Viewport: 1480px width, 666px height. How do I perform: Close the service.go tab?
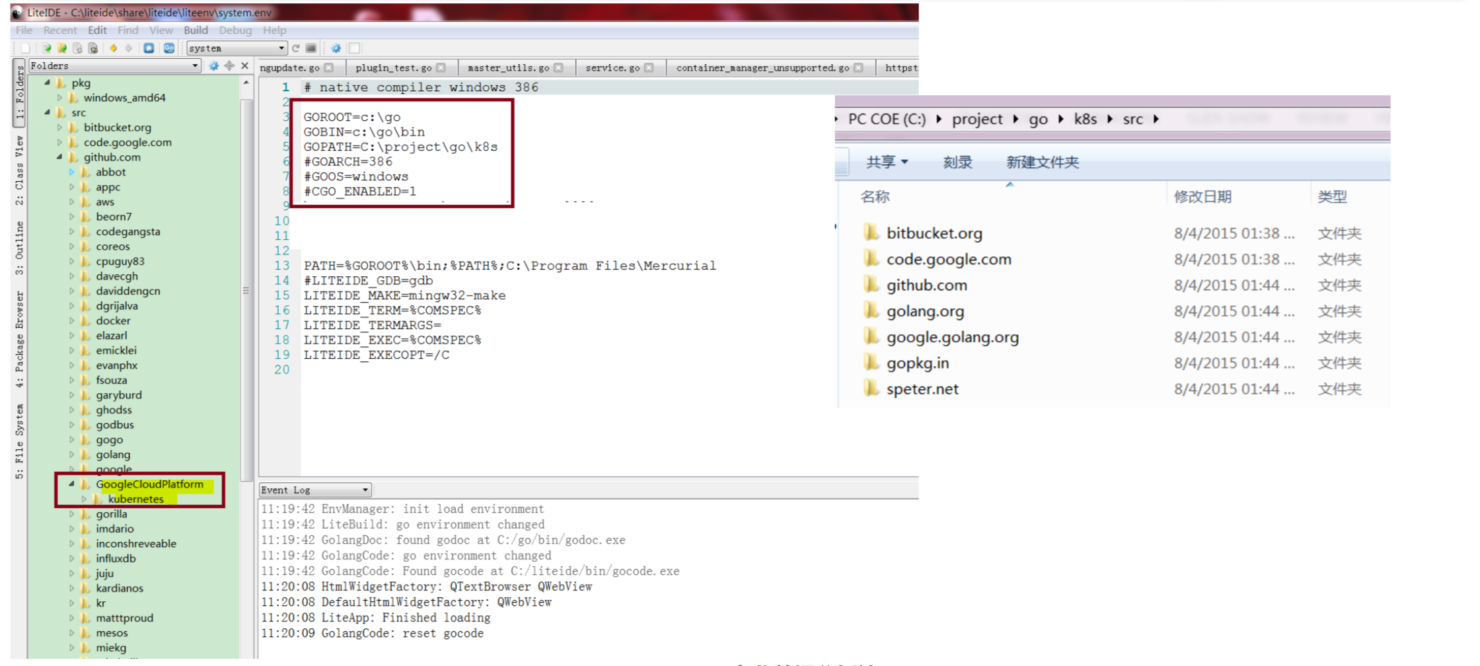click(649, 67)
